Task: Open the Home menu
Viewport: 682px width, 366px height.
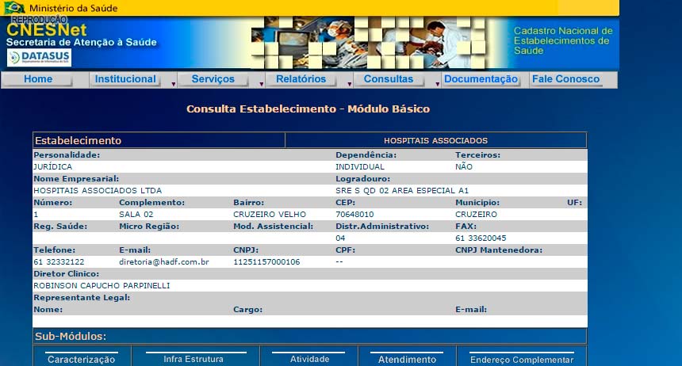Action: pos(38,79)
